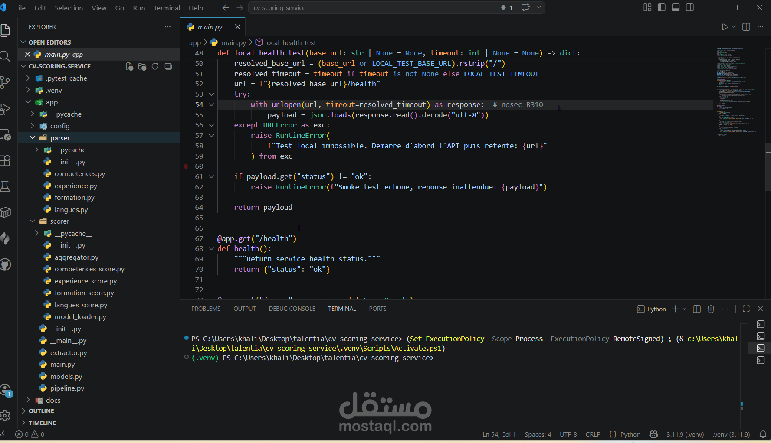Open Source Control view in activity bar

[5, 82]
